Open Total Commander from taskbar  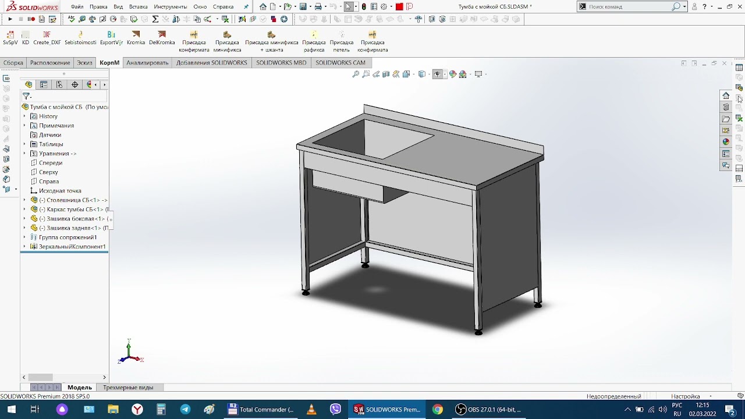coord(261,410)
